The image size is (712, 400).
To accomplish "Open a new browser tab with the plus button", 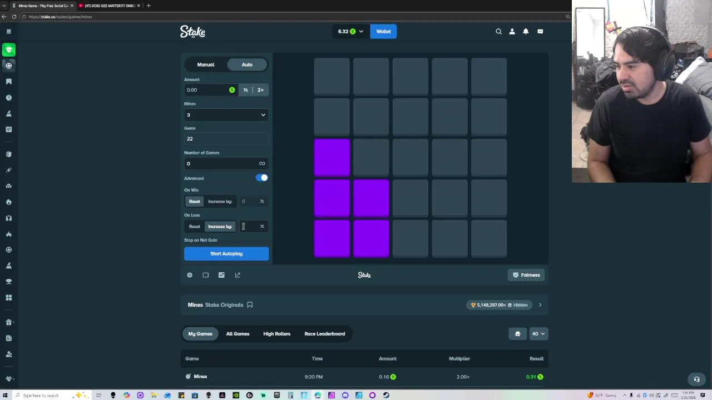I will click(x=149, y=6).
